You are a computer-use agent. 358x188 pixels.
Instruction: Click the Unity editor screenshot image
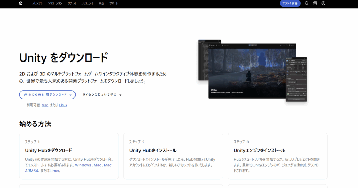tap(252, 71)
